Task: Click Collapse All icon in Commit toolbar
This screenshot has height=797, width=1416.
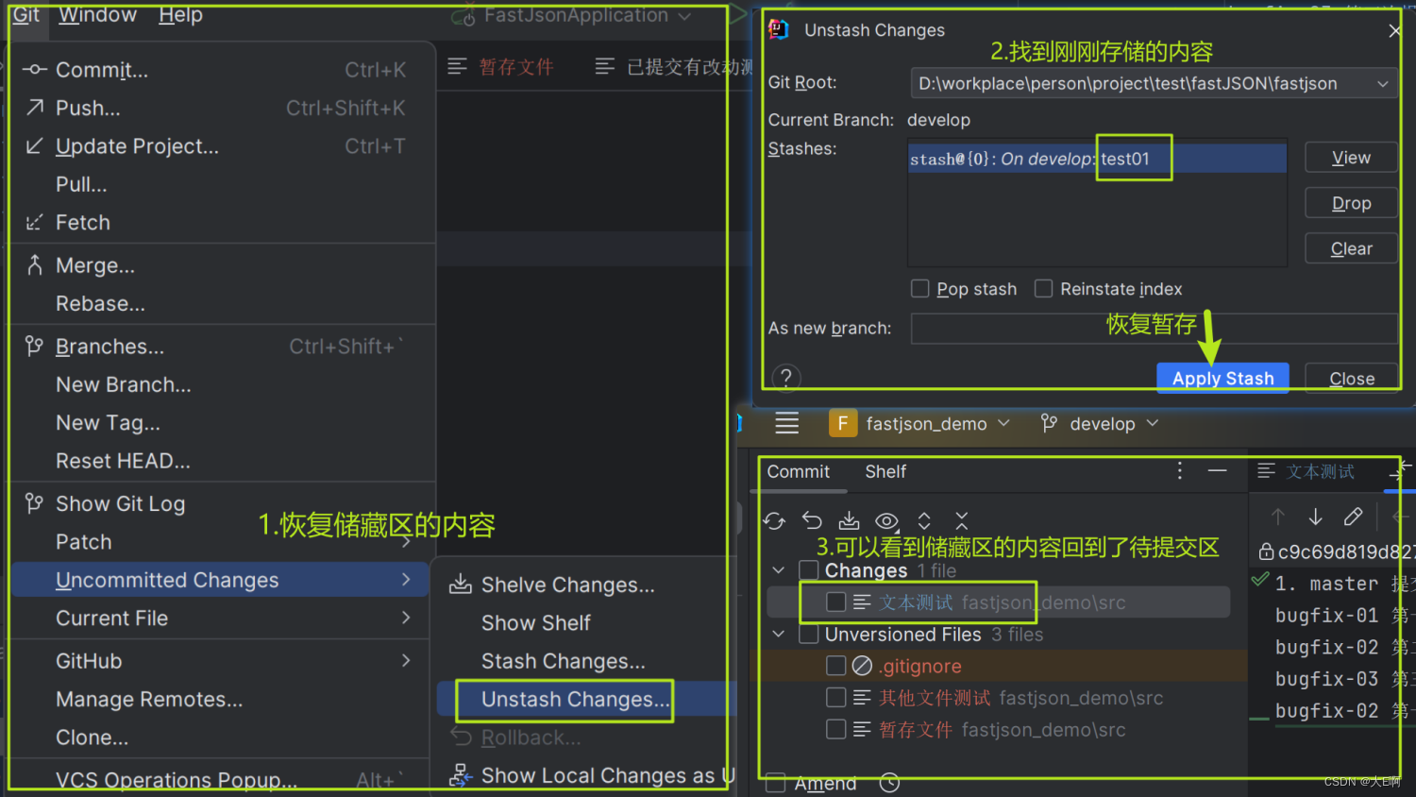Action: pos(961,520)
